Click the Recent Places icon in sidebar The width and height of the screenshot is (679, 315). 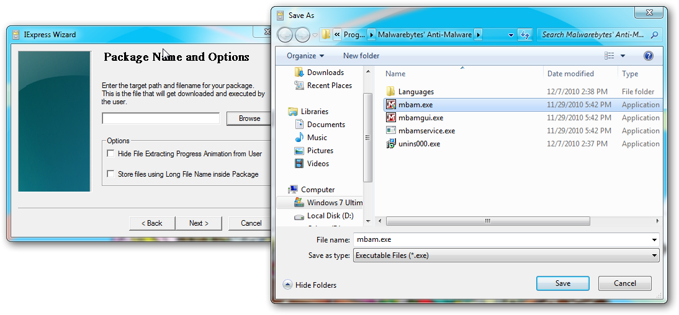click(299, 85)
